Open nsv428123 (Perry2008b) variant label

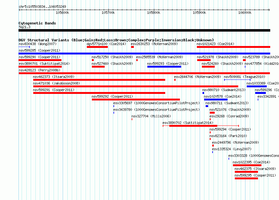click(x=39, y=70)
